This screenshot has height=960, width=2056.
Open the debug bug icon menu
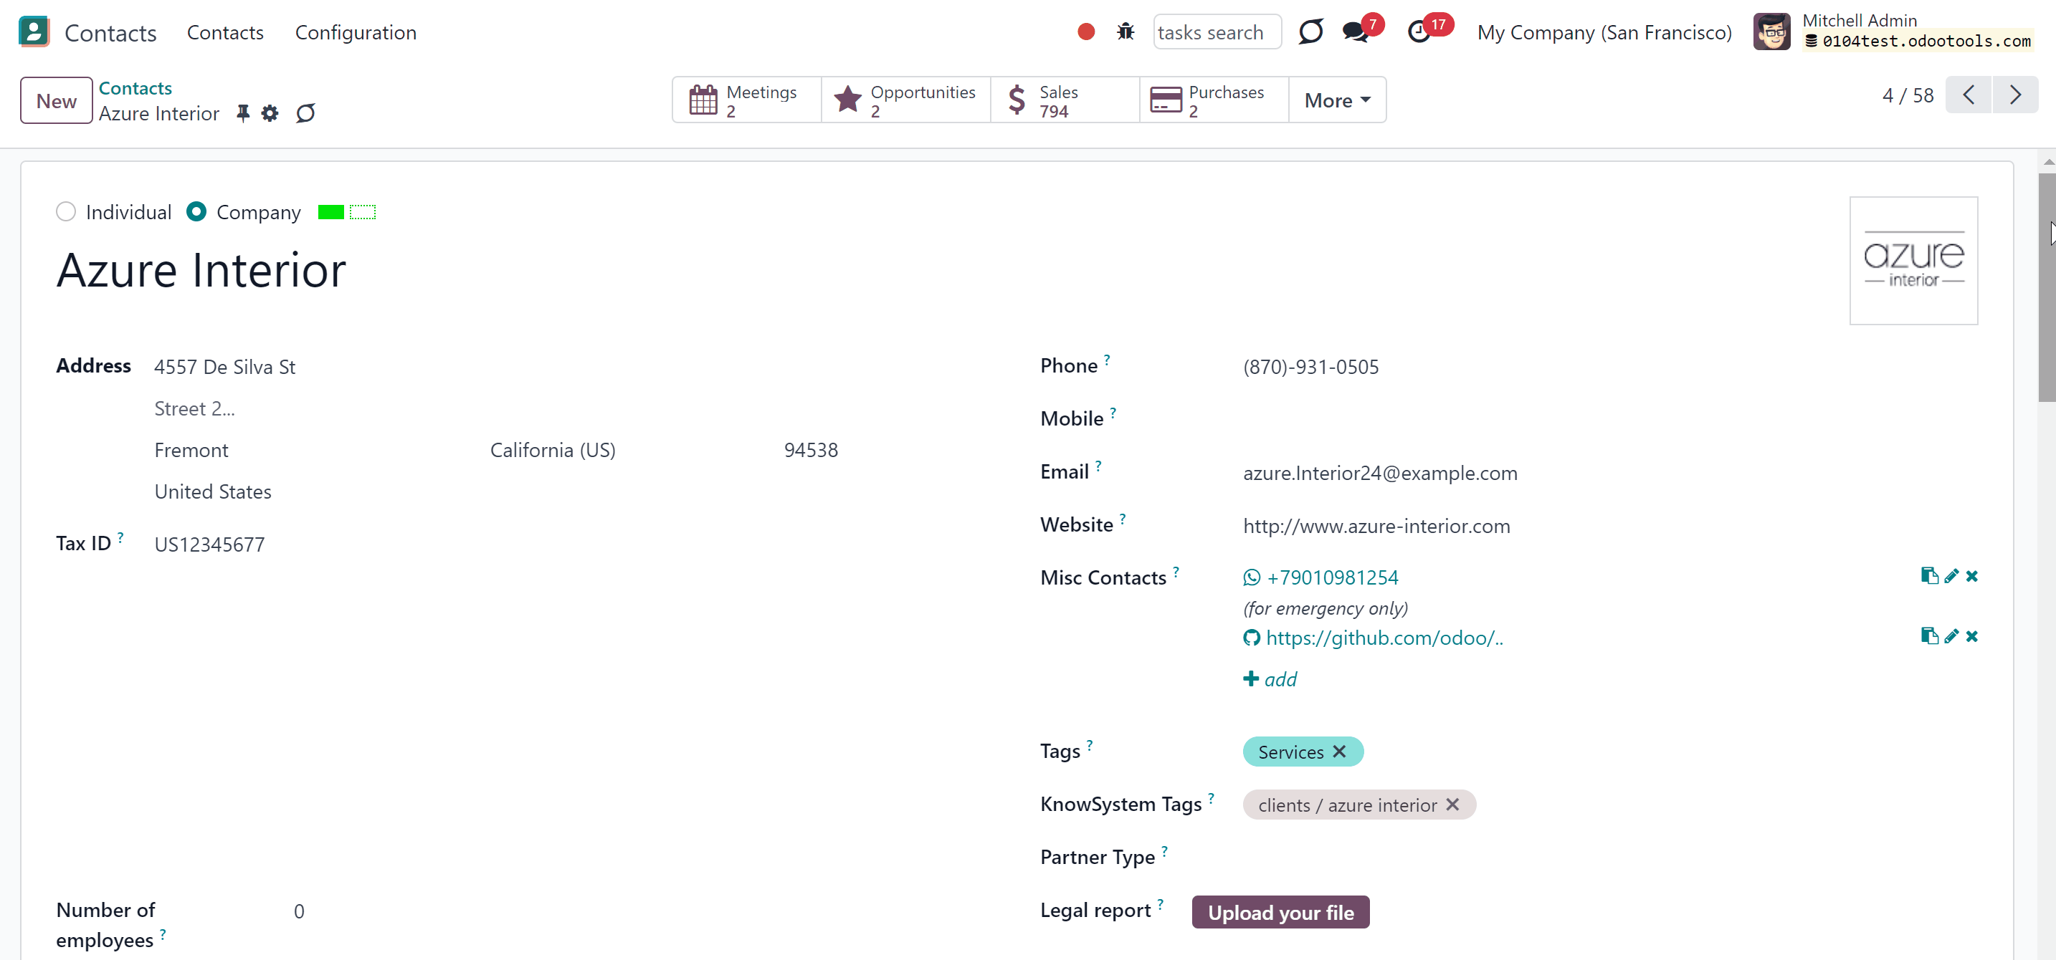[1125, 32]
